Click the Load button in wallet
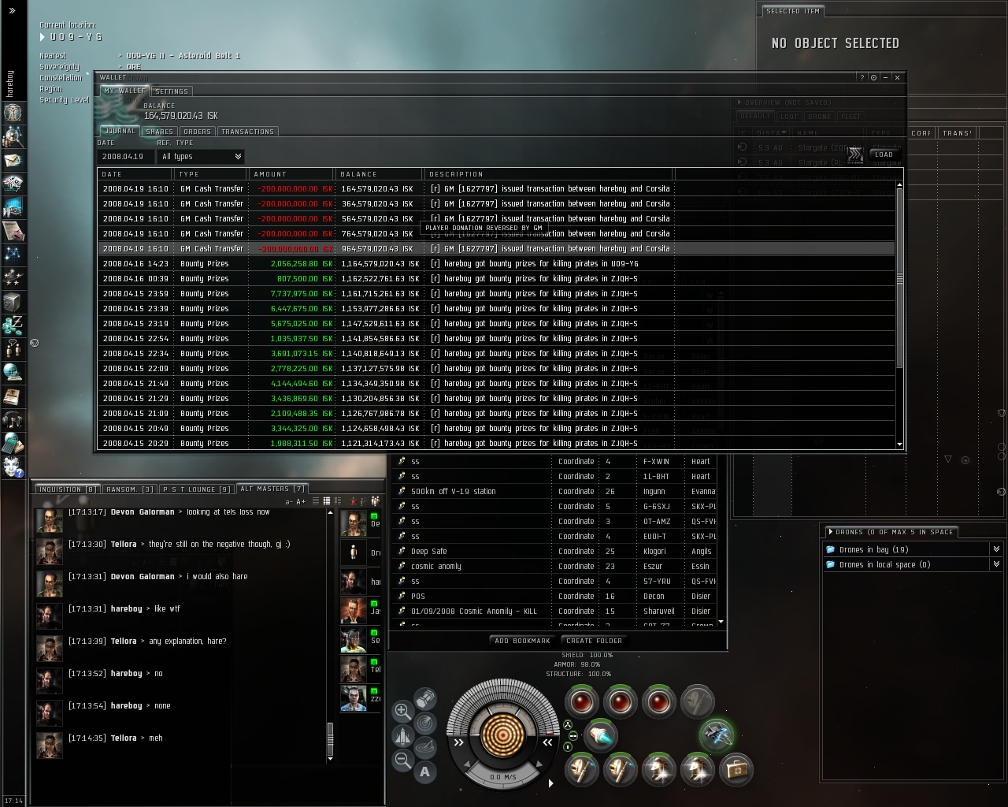 click(884, 154)
